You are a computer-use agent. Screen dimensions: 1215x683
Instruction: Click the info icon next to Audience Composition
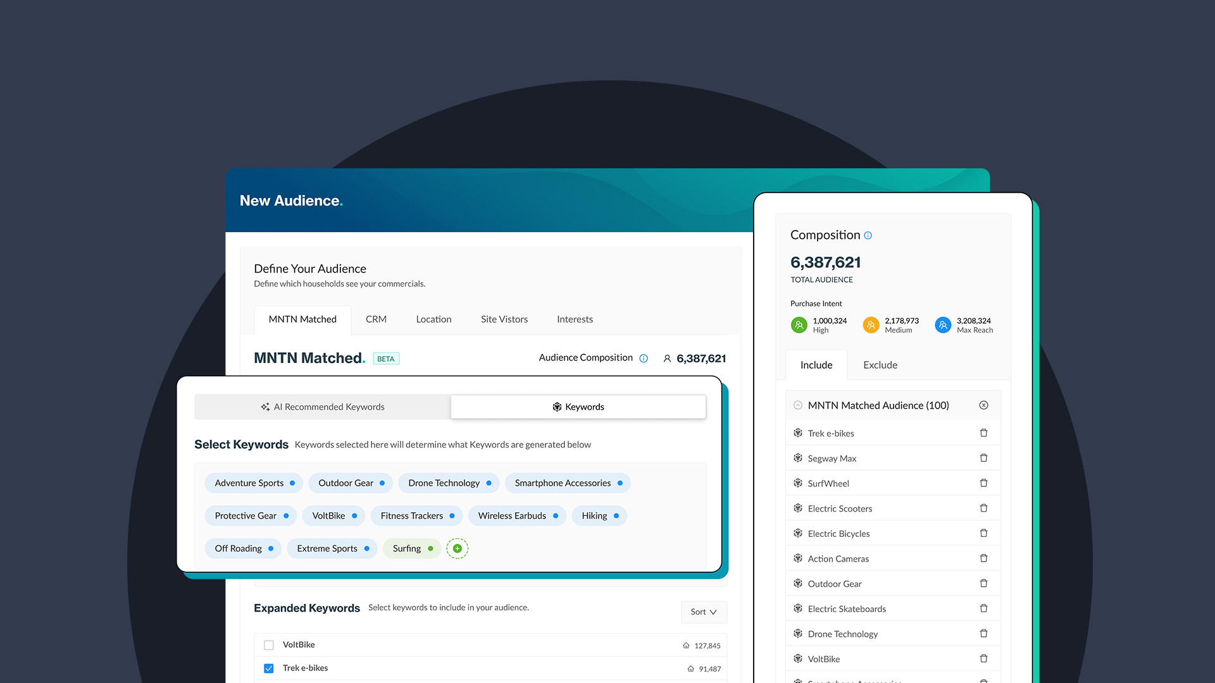tap(644, 358)
